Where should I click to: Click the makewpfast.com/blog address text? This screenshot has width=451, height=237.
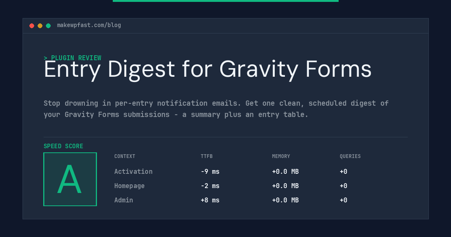tap(89, 25)
